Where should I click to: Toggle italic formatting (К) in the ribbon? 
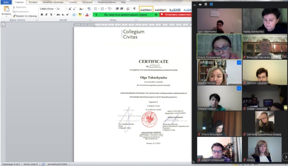[x=46, y=14]
